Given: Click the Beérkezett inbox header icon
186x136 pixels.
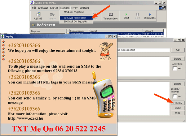Looking at the screenshot, I should pos(33,25).
